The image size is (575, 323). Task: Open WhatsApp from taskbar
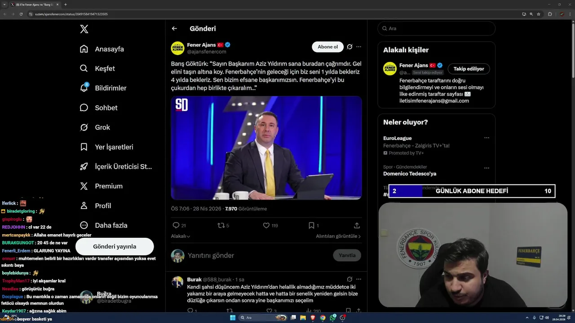point(333,318)
